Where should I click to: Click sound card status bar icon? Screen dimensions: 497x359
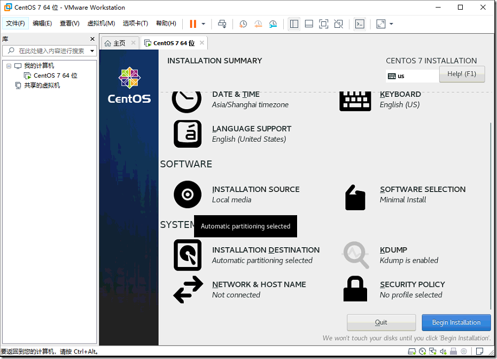click(443, 352)
